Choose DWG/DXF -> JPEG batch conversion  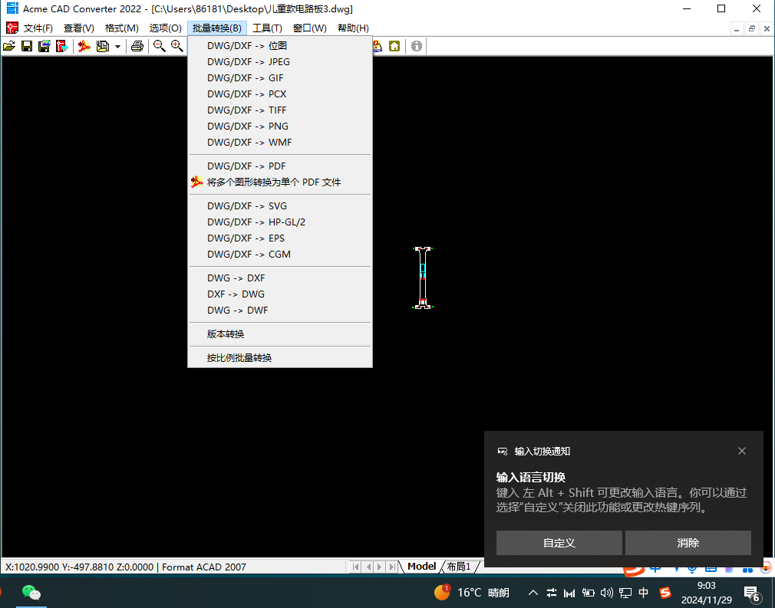[280, 62]
